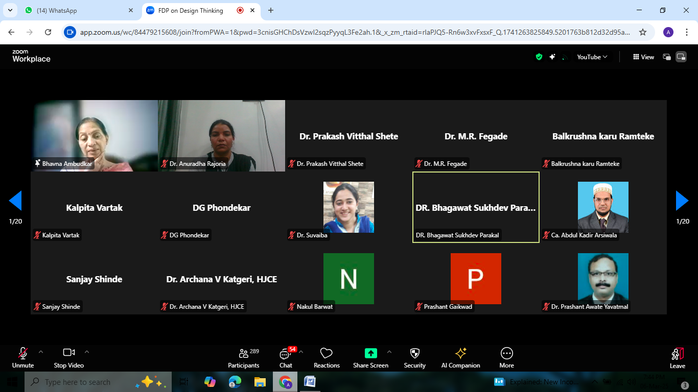Open the Chat panel
Viewport: 698px width, 392px height.
pyautogui.click(x=285, y=357)
